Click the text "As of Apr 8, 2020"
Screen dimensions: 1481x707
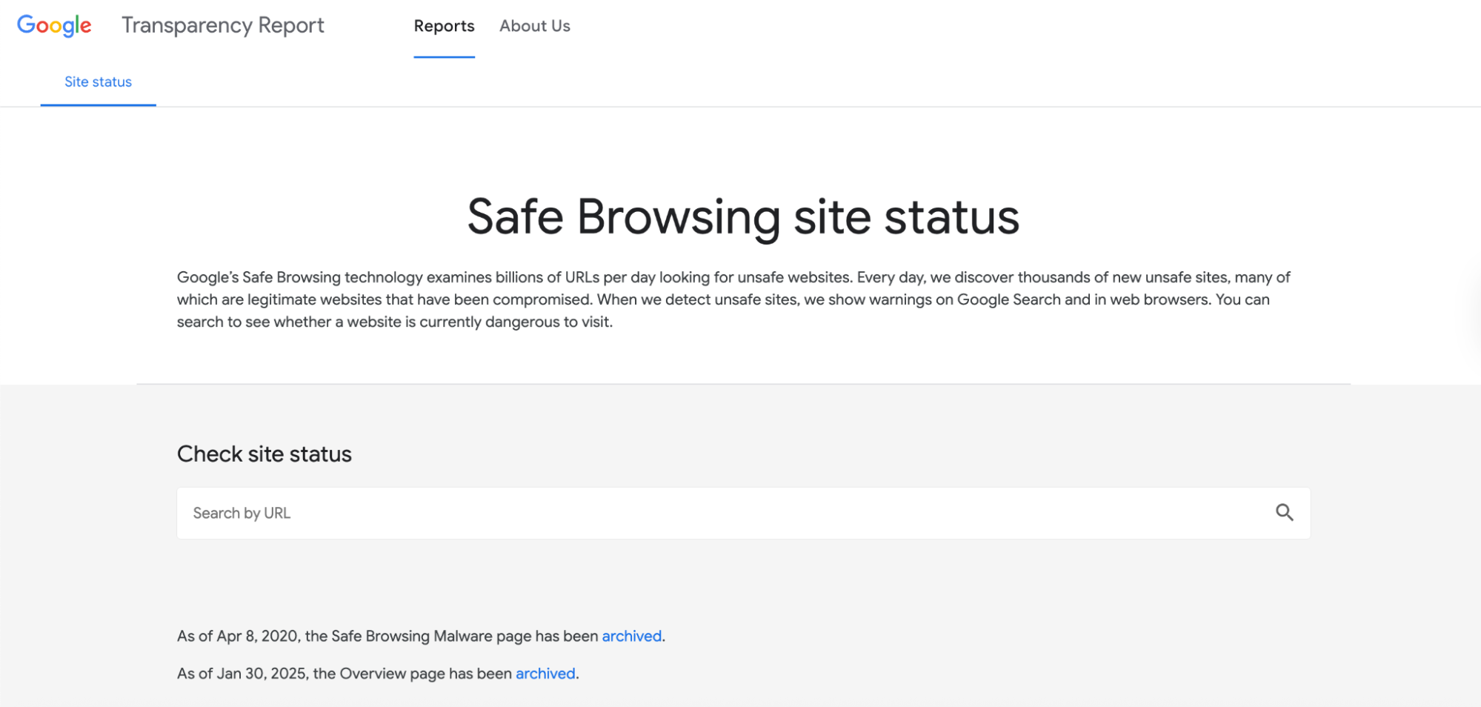238,637
